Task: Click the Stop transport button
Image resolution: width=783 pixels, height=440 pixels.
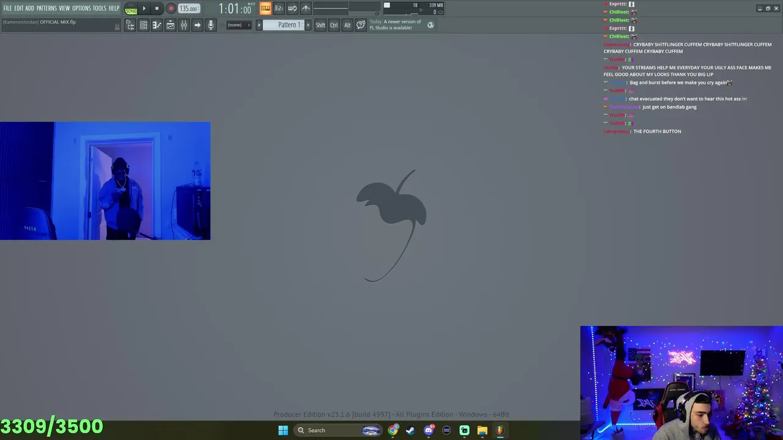Action: coord(157,9)
